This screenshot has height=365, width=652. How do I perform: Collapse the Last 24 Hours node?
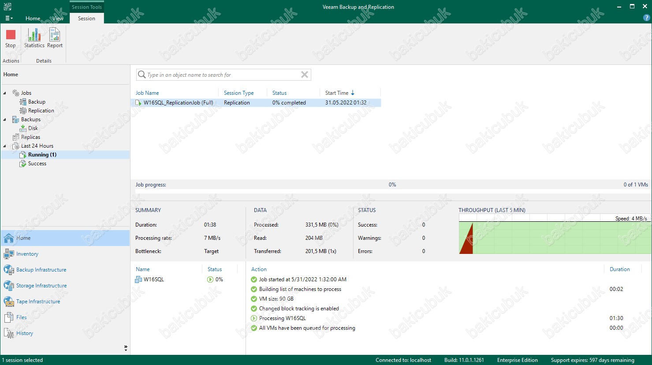coord(5,146)
